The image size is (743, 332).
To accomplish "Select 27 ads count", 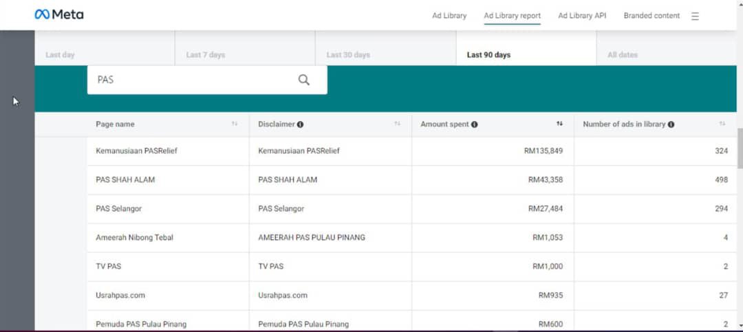I will pos(724,295).
